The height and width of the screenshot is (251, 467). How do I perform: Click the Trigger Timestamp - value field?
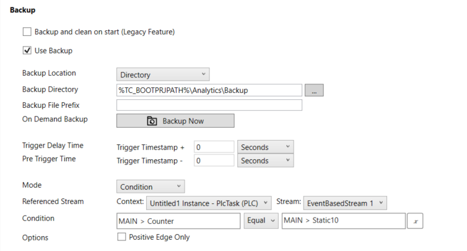(214, 161)
